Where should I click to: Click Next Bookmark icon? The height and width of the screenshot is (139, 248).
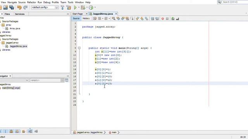click(142, 19)
